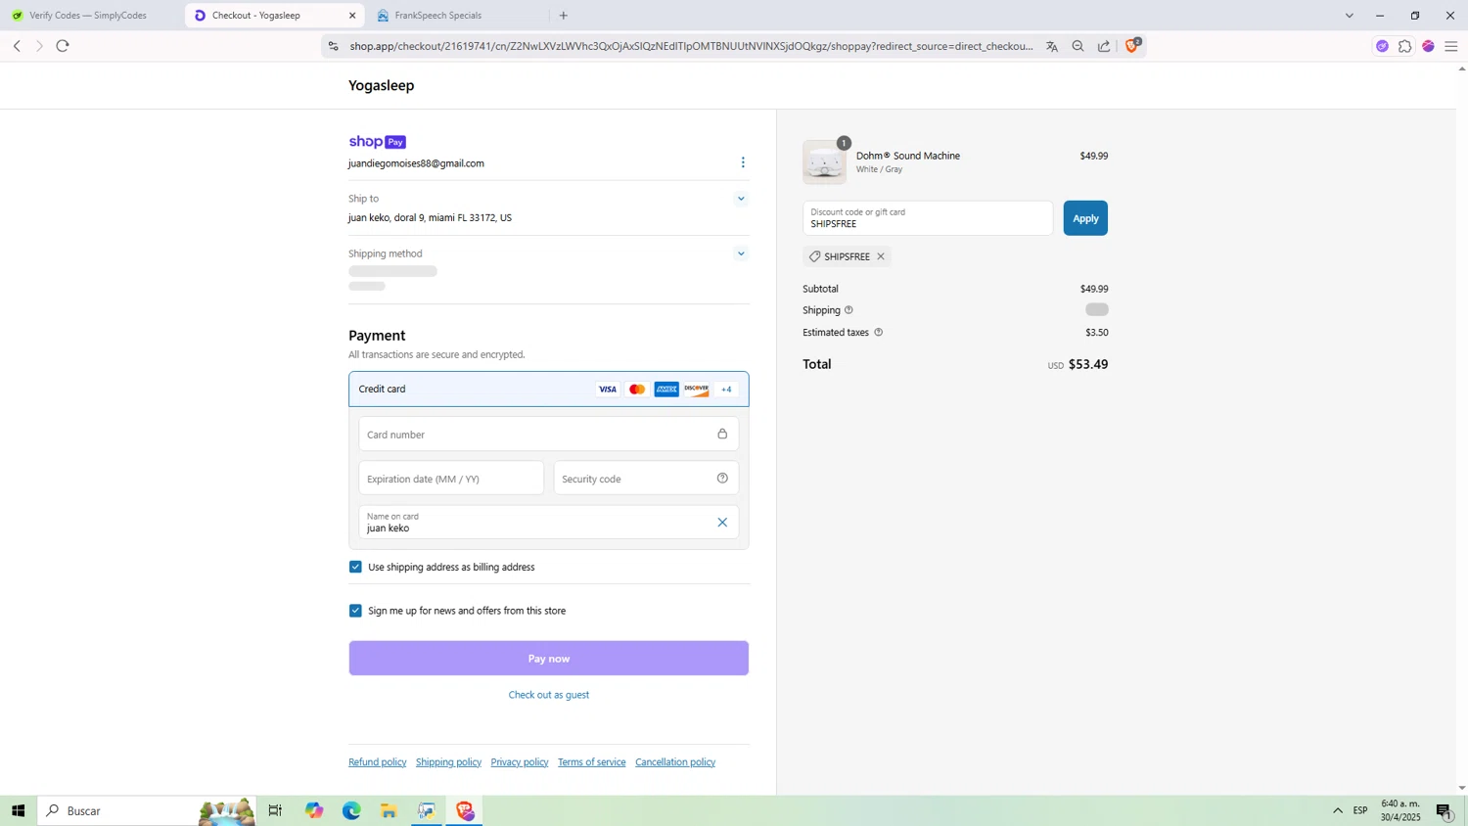The height and width of the screenshot is (826, 1468).
Task: Open the Windows Start menu
Action: [18, 810]
